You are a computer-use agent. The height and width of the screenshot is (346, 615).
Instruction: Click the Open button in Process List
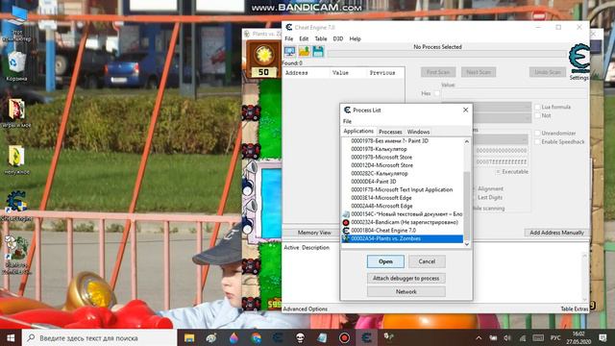[385, 261]
